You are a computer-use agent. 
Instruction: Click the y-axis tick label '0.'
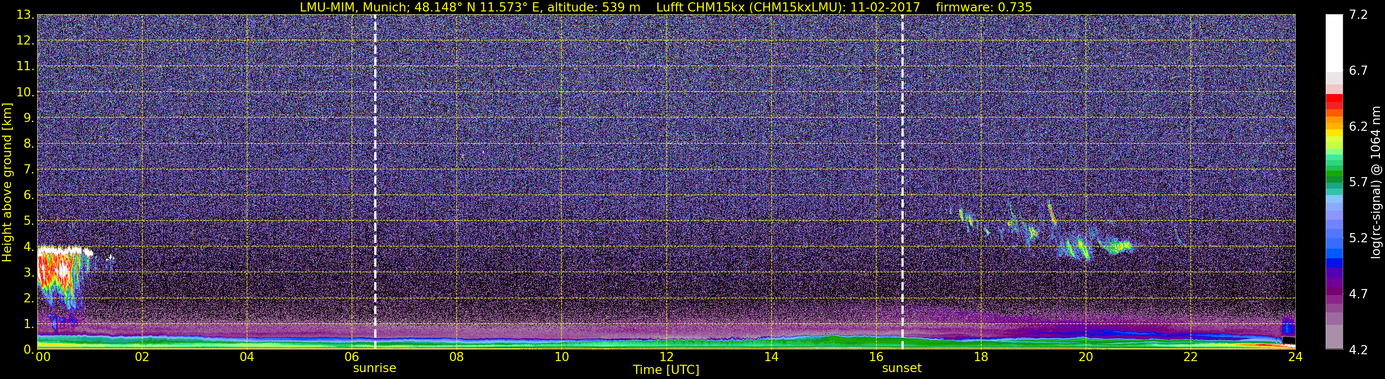point(28,350)
